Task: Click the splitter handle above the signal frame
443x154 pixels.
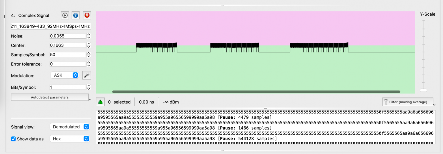Action: click(223, 5)
